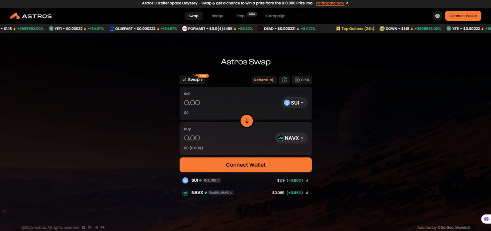Open the language globe selector
The width and height of the screenshot is (491, 231).
tap(437, 16)
